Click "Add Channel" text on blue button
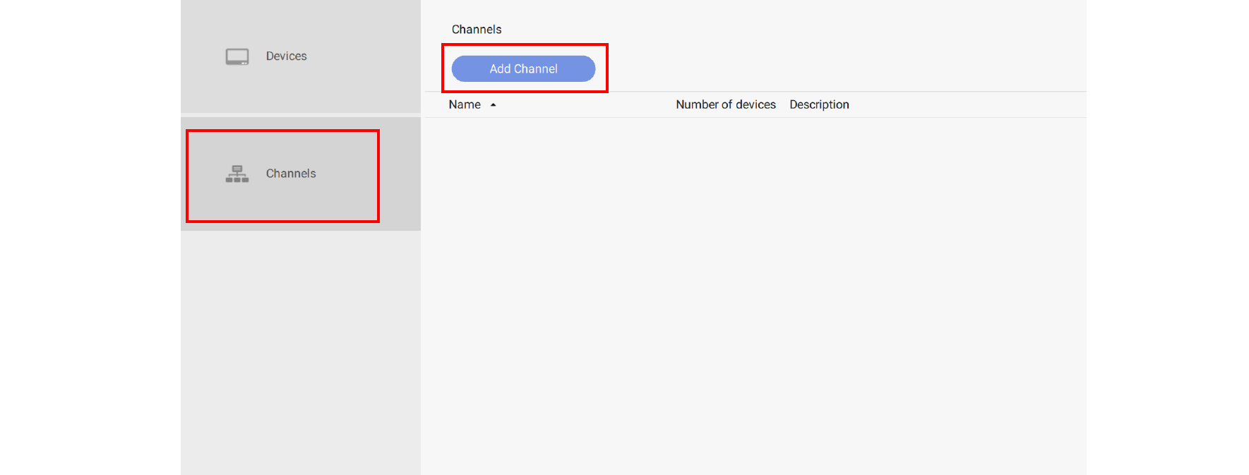 point(523,69)
